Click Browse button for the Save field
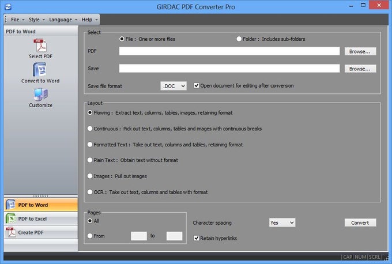The image size is (392, 264). [x=360, y=69]
